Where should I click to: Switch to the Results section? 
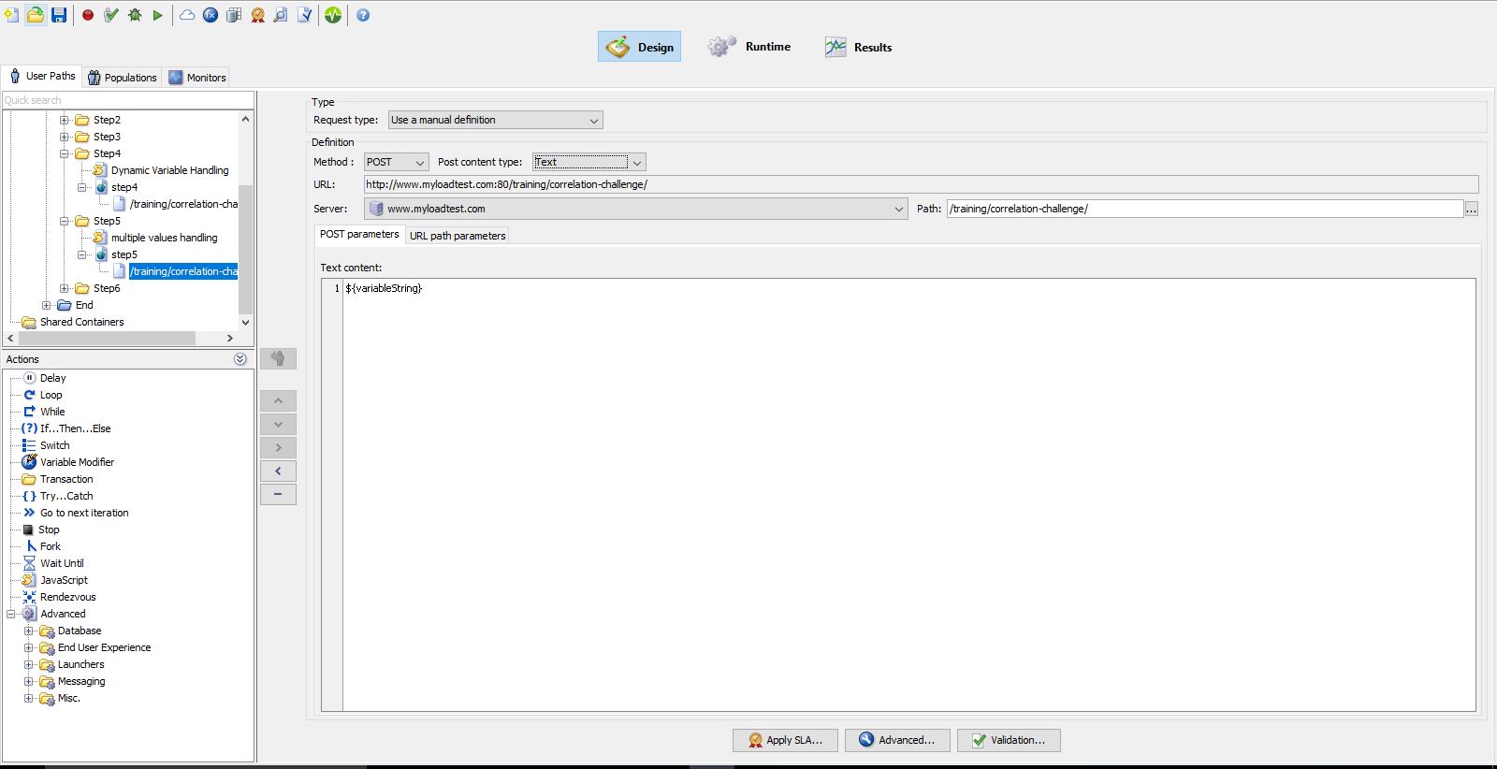point(859,47)
